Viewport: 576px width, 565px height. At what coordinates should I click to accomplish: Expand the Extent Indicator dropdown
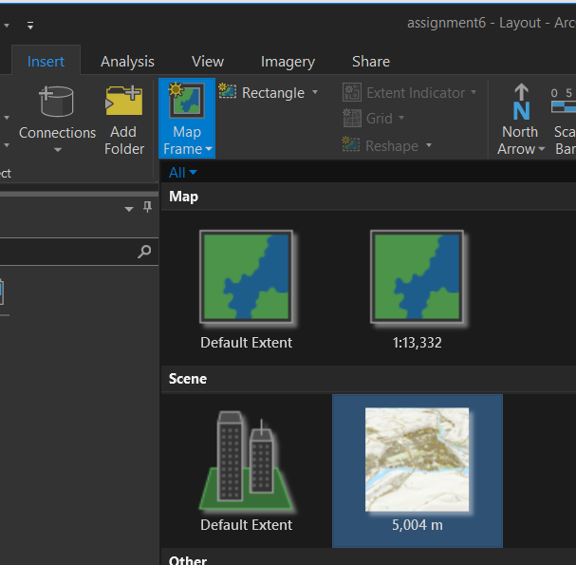coord(474,92)
